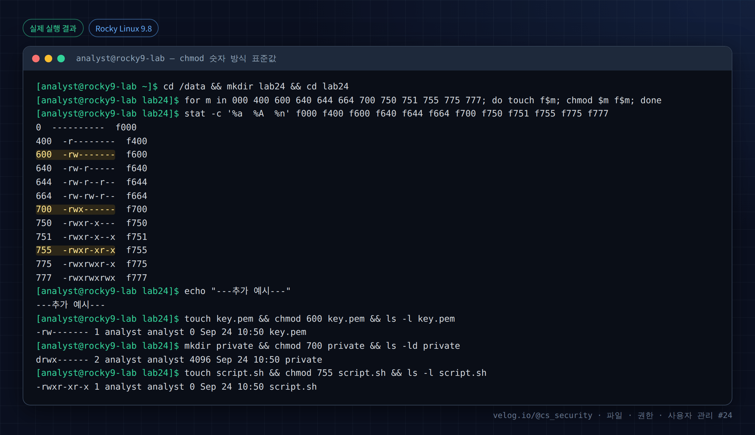Click the '---추가 예시---' output line

pos(70,305)
